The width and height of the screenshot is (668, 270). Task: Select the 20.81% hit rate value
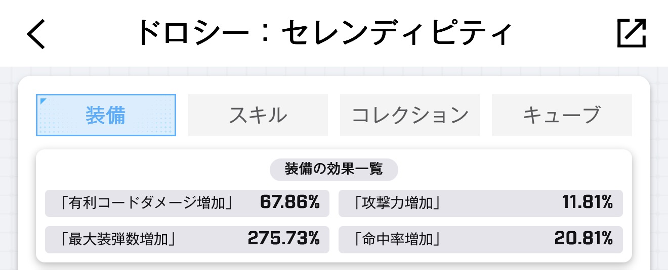point(583,239)
